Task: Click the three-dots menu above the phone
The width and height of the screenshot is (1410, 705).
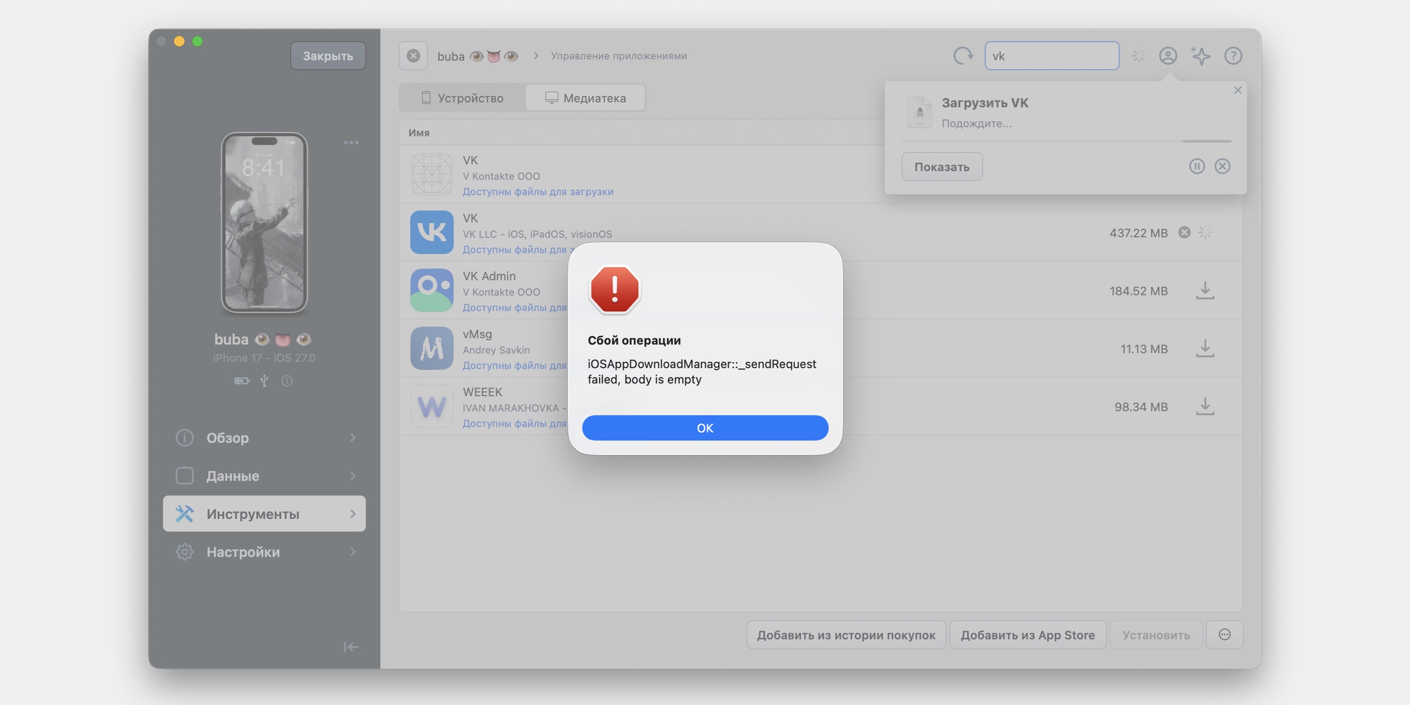Action: pyautogui.click(x=351, y=143)
